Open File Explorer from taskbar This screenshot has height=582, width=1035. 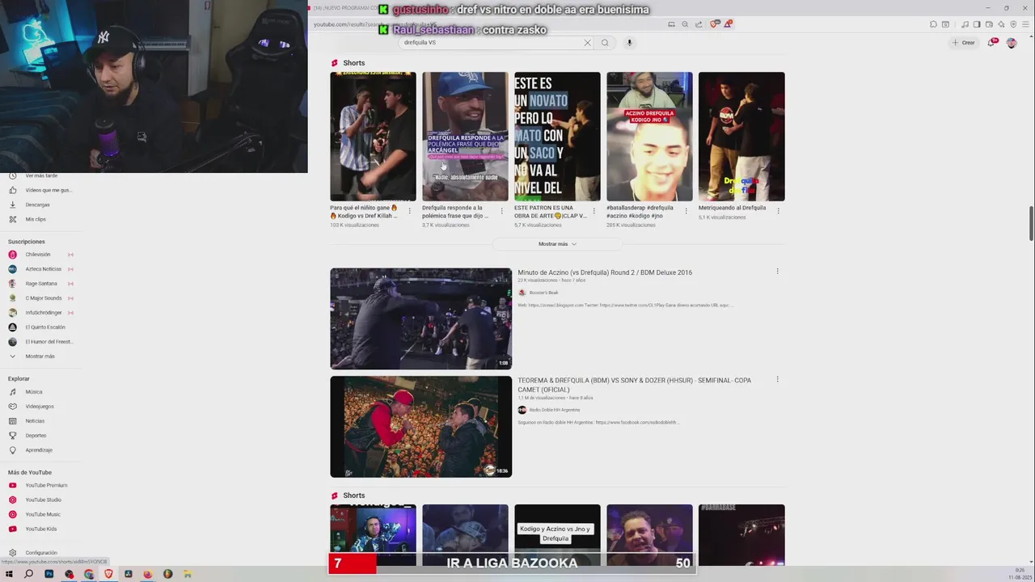[188, 574]
